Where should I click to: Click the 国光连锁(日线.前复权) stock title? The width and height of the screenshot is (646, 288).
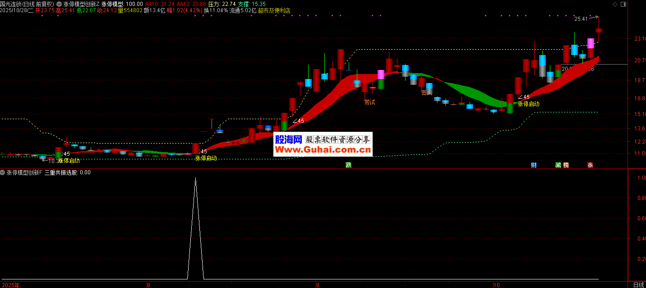[x=27, y=4]
